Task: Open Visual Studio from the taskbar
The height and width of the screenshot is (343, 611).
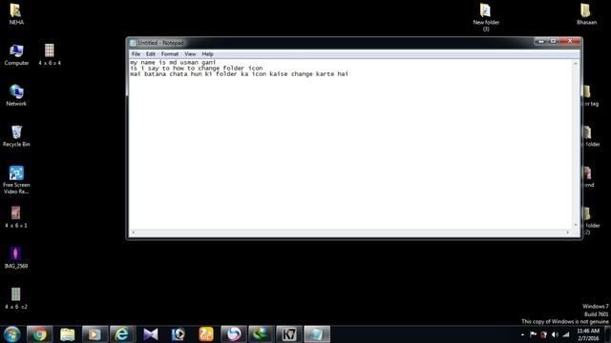Action: point(151,334)
